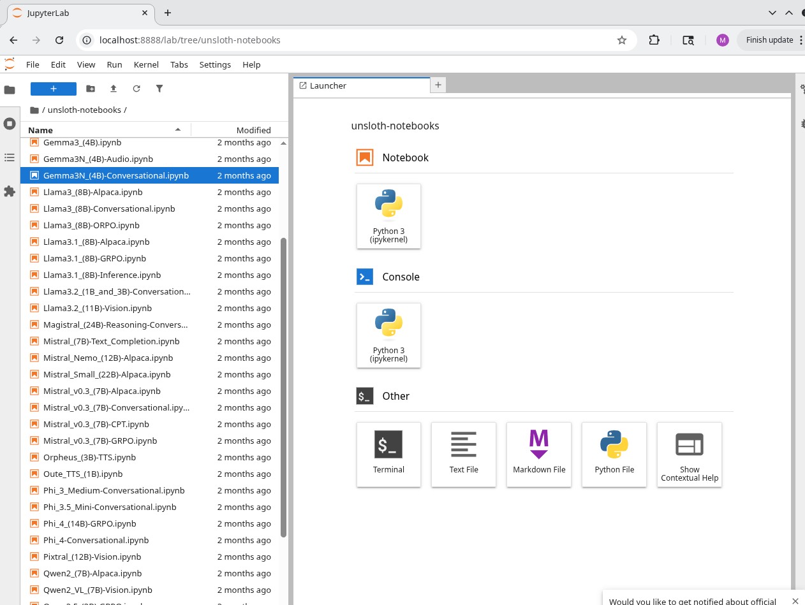Select the Launcher tab
The height and width of the screenshot is (605, 805).
[x=329, y=85]
